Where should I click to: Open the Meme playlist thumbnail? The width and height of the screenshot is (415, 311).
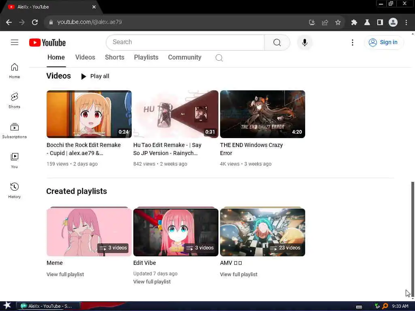89,232
